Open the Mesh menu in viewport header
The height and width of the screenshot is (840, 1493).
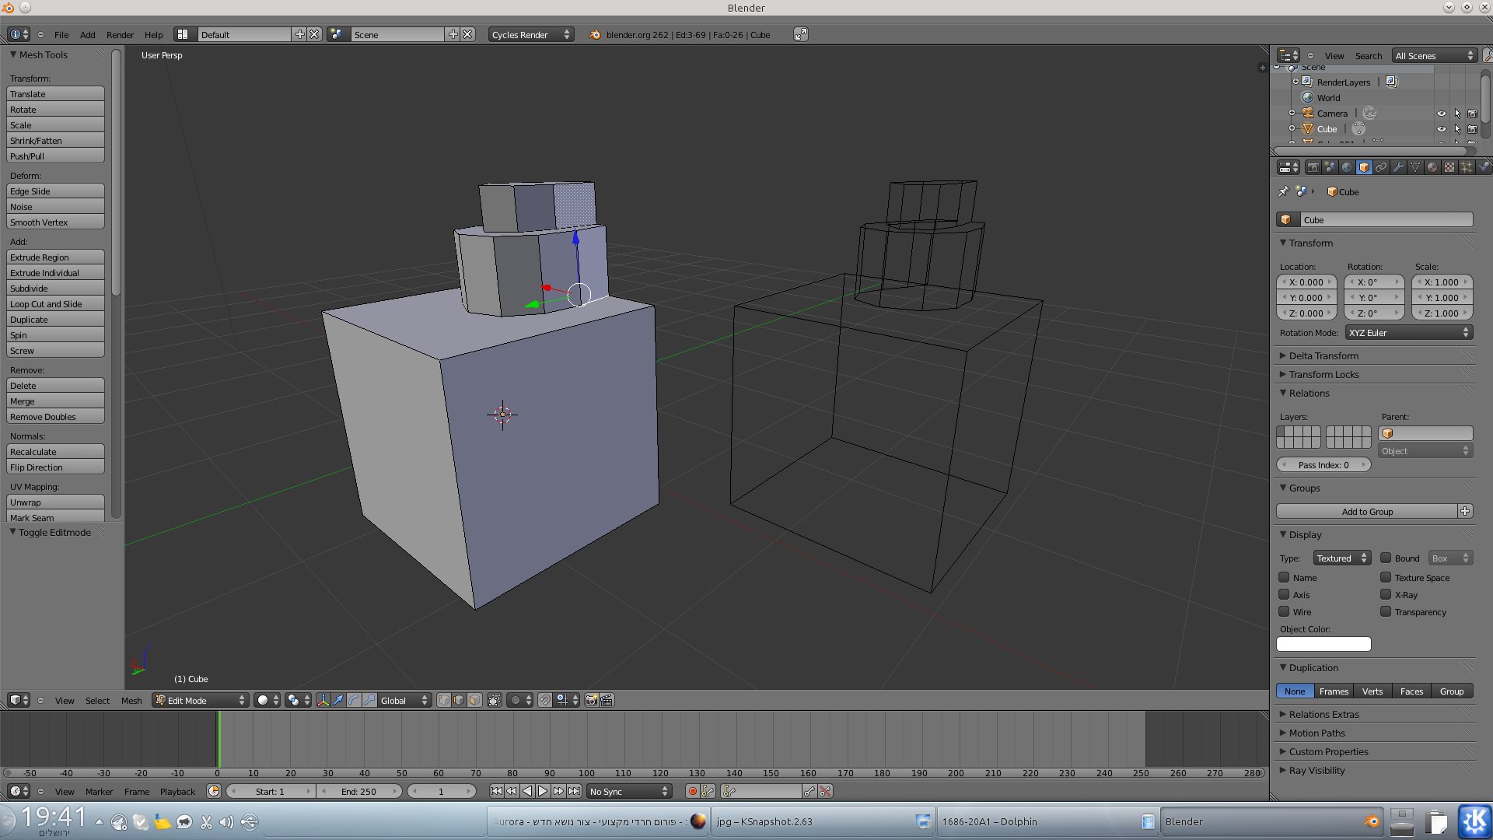[x=131, y=700]
